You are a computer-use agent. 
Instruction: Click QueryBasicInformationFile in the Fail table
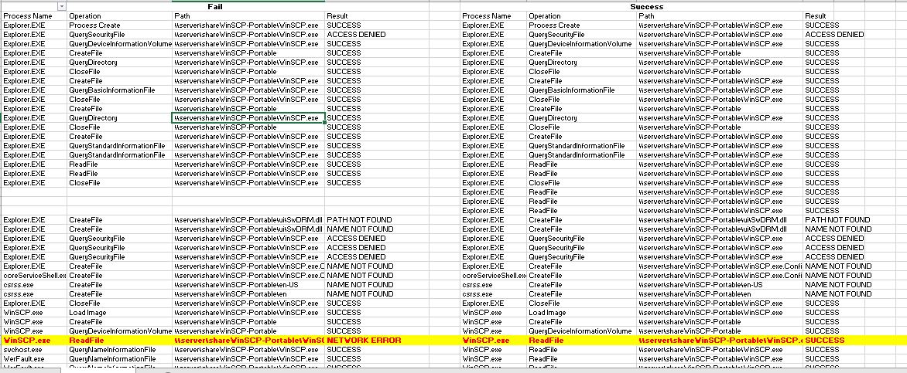(x=111, y=90)
